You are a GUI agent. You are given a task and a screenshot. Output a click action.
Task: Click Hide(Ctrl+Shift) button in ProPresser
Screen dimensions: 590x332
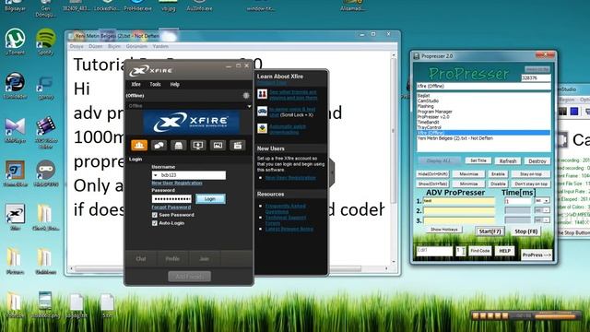tap(432, 174)
